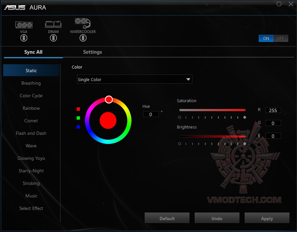Choose the Strobing effect
Image resolution: width=297 pixels, height=232 pixels.
tap(31, 184)
